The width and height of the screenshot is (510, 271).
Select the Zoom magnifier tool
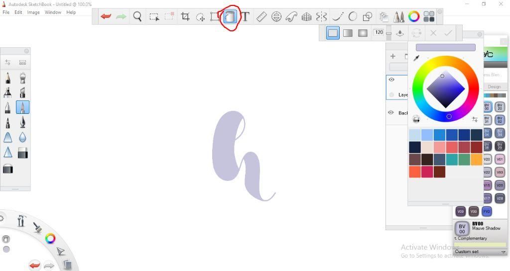click(x=137, y=16)
